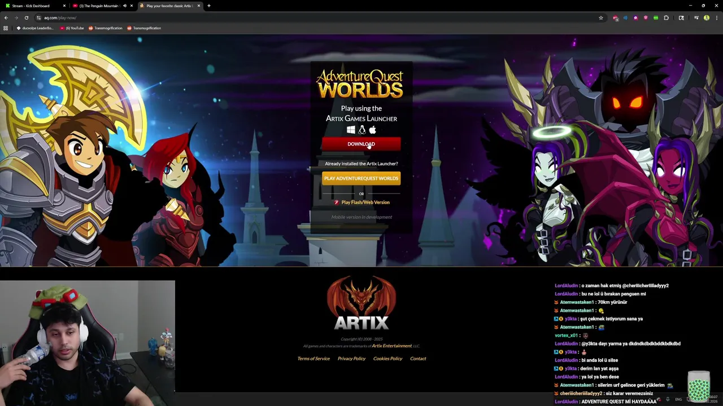Open the apps grid in bookmarks bar
Screen dimensions: 723x406
(x=6, y=28)
